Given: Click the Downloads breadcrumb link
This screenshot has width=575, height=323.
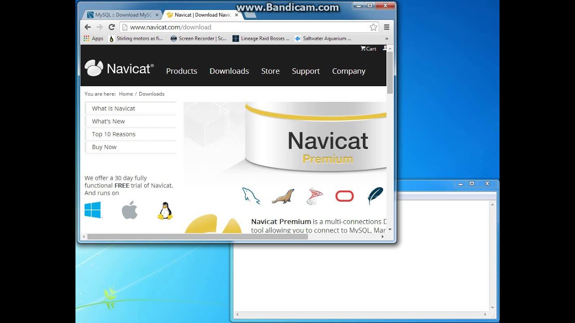Looking at the screenshot, I should tap(151, 94).
